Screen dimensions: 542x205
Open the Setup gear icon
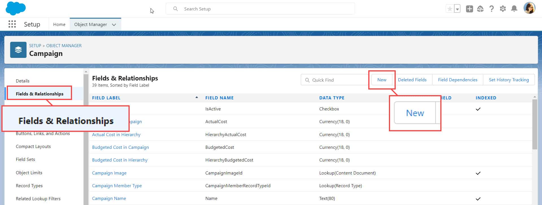pyautogui.click(x=503, y=9)
